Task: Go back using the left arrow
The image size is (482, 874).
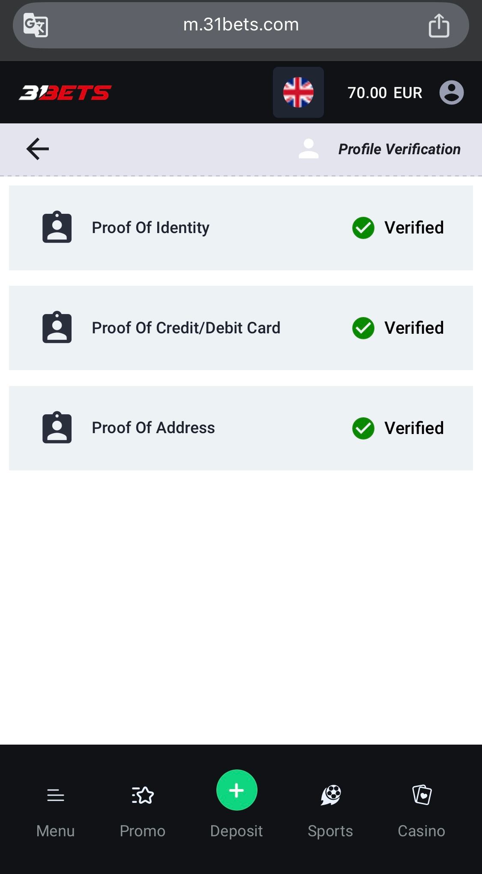Action: (38, 149)
